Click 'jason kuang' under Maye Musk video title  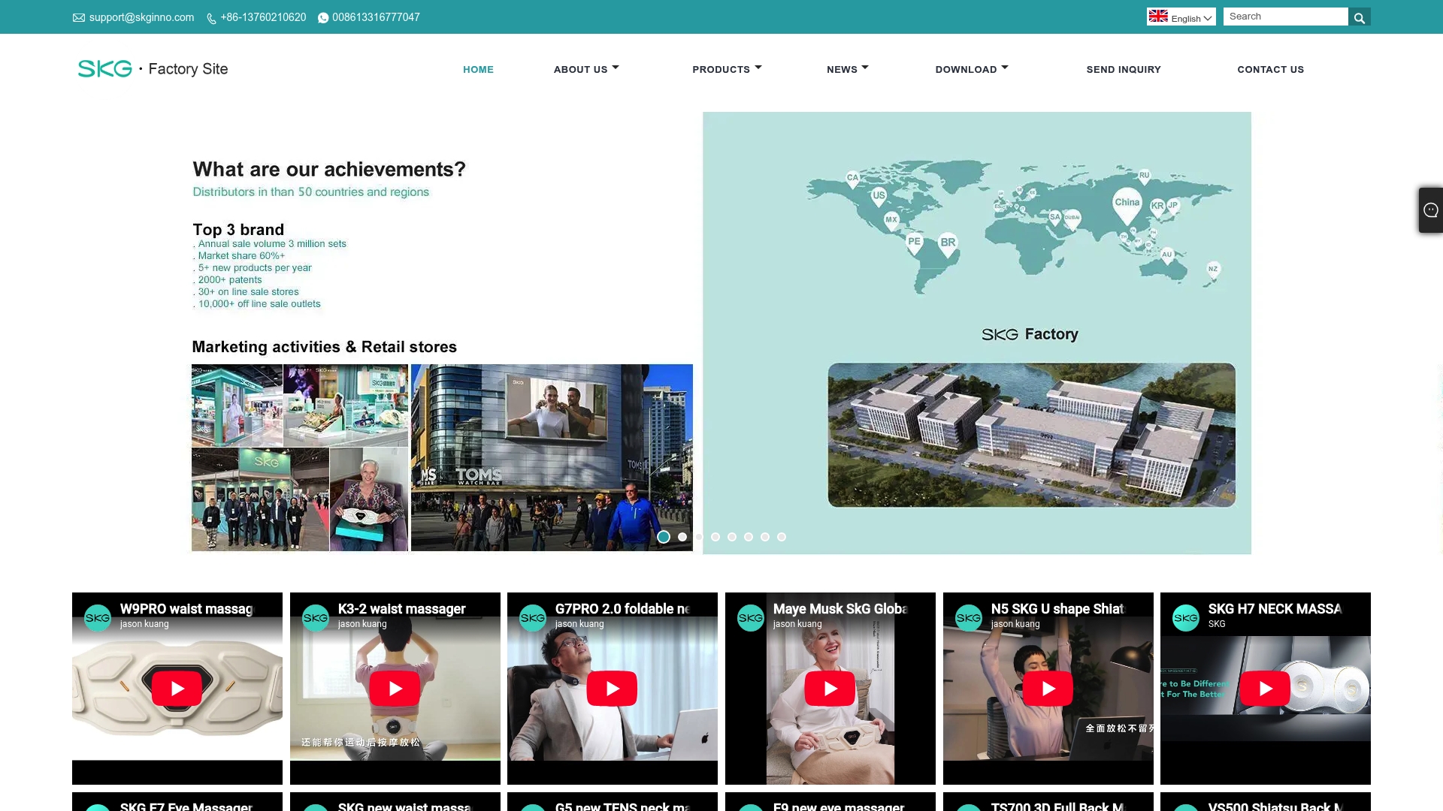tap(797, 624)
